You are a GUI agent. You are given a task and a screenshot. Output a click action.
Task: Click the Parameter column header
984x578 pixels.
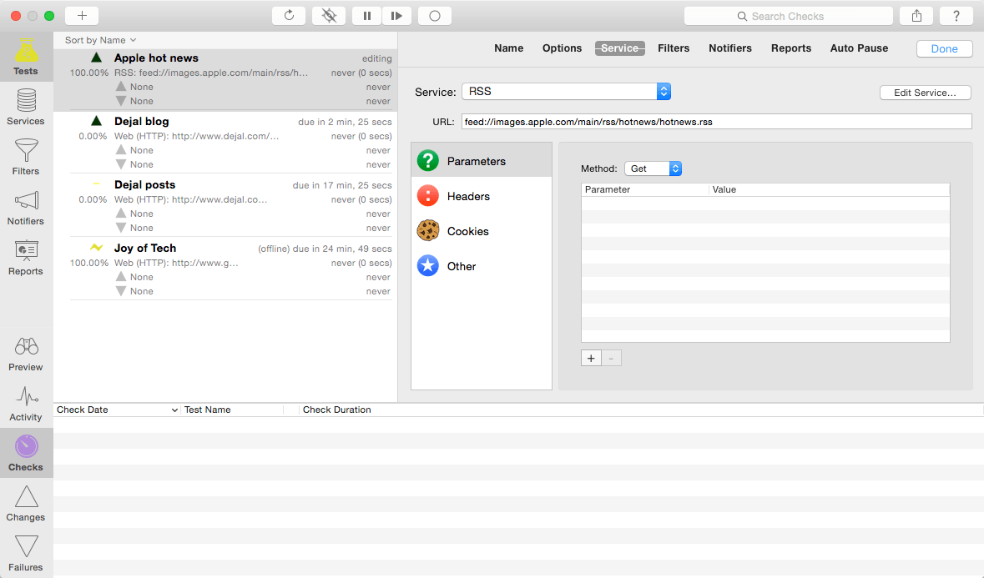(x=645, y=189)
